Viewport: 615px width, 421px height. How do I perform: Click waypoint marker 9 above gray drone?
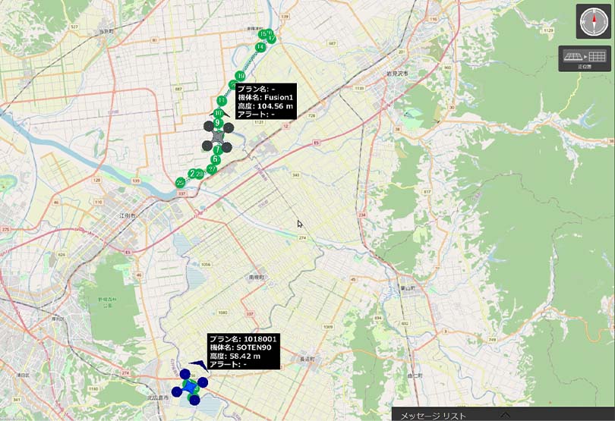click(217, 123)
